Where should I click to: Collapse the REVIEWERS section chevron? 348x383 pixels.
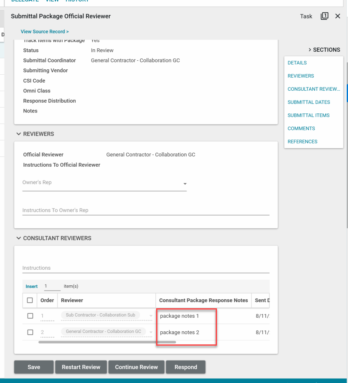click(18, 134)
